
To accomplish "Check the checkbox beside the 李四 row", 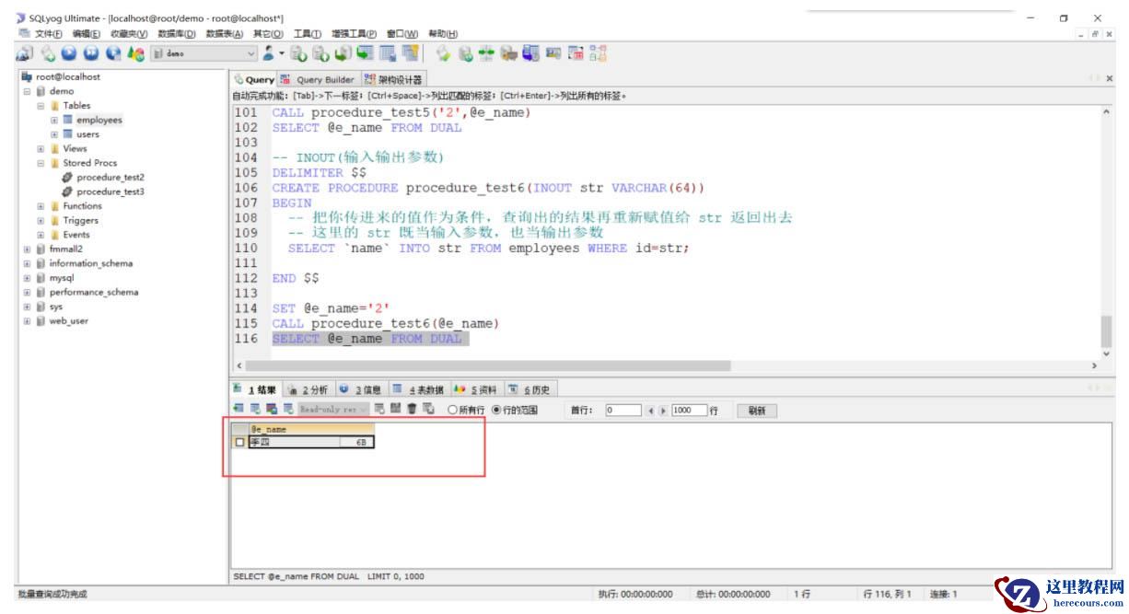I will pyautogui.click(x=240, y=443).
